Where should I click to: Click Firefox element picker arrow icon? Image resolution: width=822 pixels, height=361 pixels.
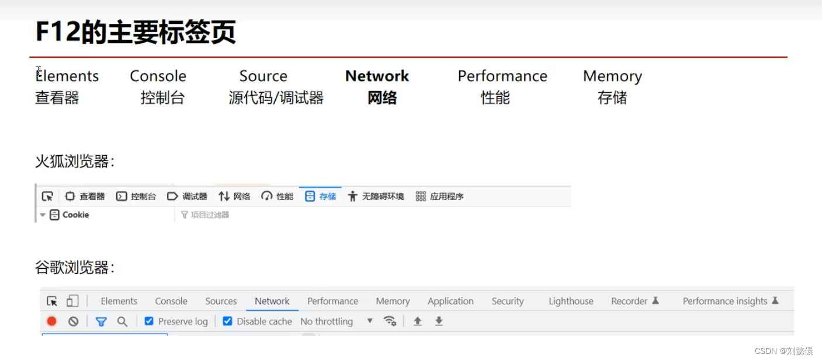47,197
